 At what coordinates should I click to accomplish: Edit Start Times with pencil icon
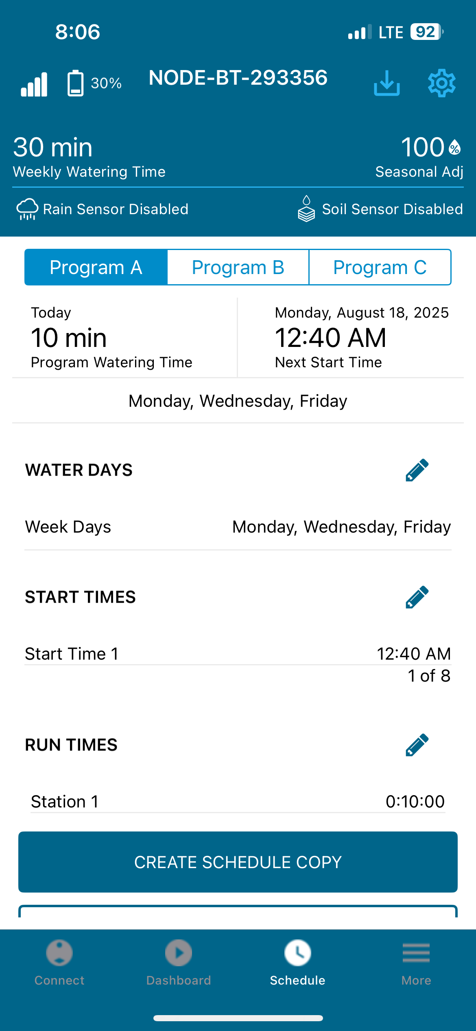tap(417, 597)
